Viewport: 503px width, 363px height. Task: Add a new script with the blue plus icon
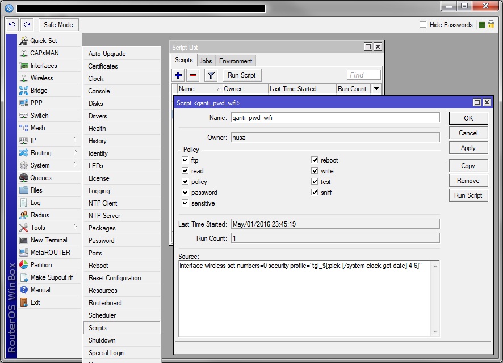click(x=179, y=75)
